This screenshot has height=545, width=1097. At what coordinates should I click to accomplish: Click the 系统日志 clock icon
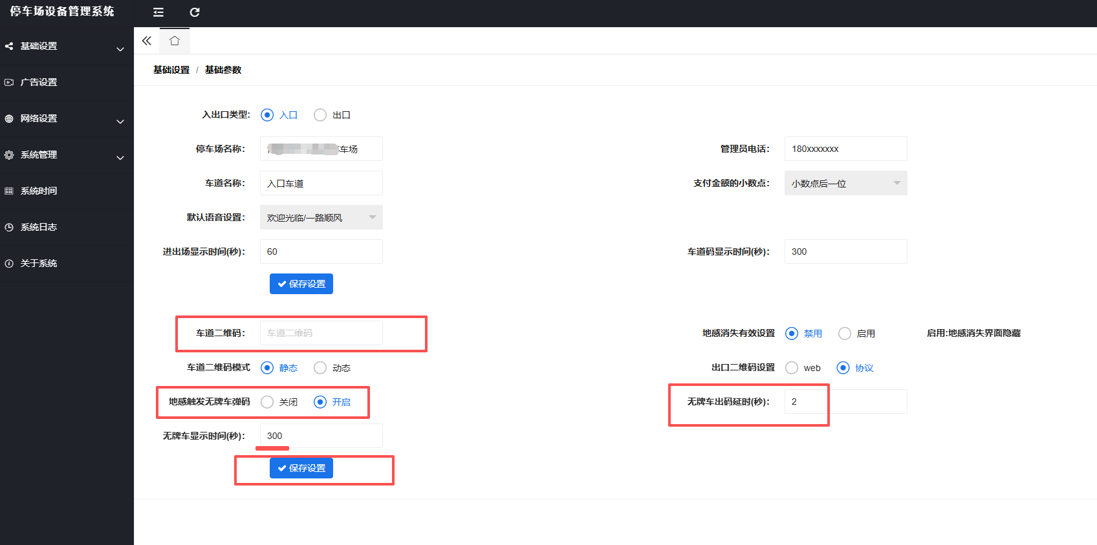(x=9, y=227)
